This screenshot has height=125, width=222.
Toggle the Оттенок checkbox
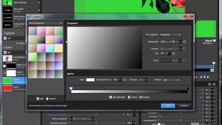pyautogui.click(x=159, y=117)
